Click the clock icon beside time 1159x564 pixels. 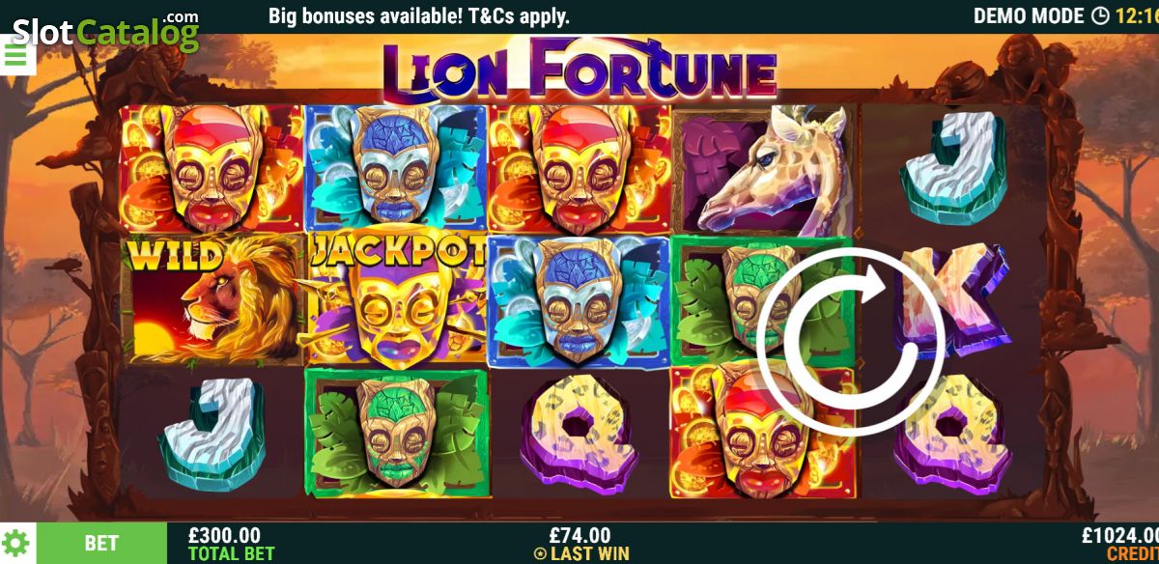click(x=1100, y=15)
